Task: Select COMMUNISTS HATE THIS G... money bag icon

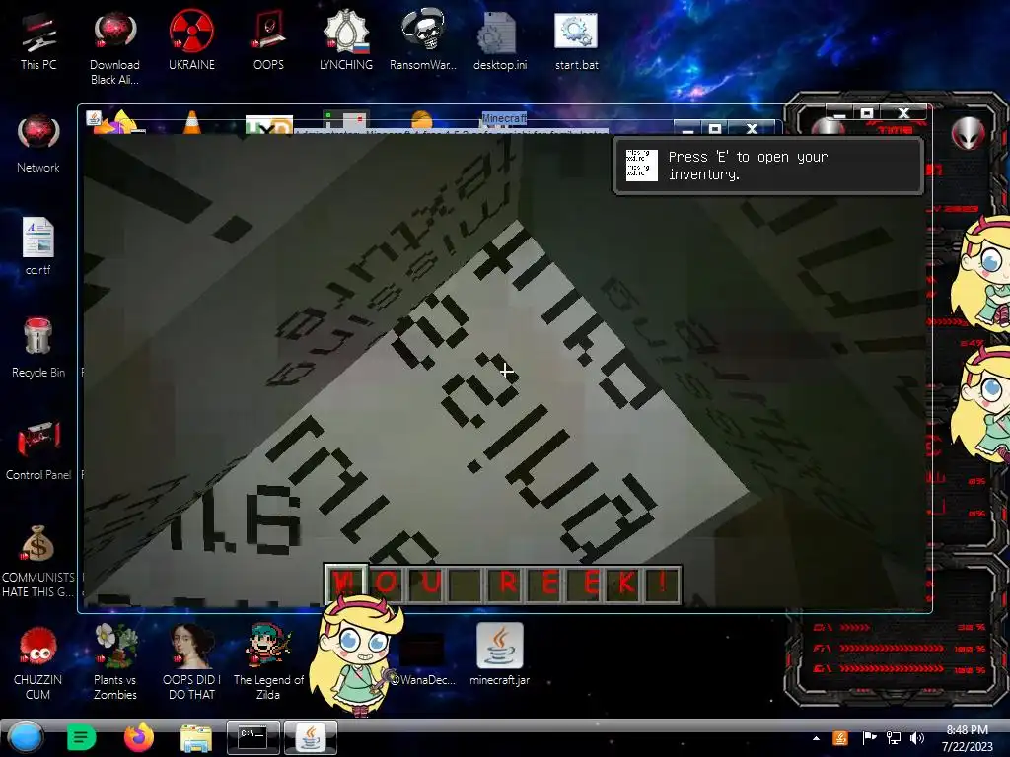Action: point(38,561)
